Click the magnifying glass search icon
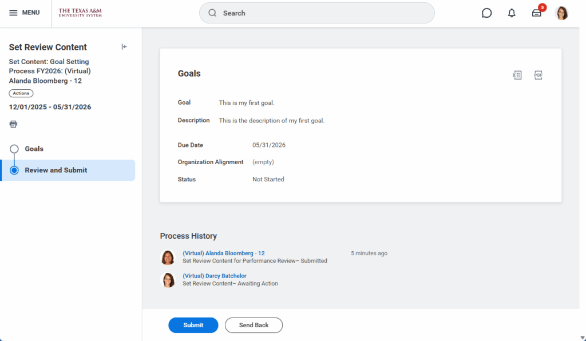Image resolution: width=586 pixels, height=341 pixels. pos(212,13)
